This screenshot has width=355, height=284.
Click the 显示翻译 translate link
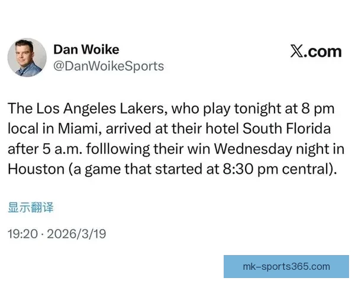tap(30, 208)
